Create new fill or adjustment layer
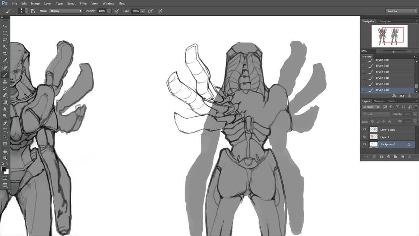This screenshot has width=419, height=236. 389,157
